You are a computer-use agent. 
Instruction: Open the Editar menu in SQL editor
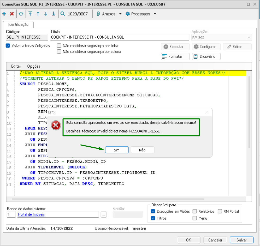click(x=16, y=66)
